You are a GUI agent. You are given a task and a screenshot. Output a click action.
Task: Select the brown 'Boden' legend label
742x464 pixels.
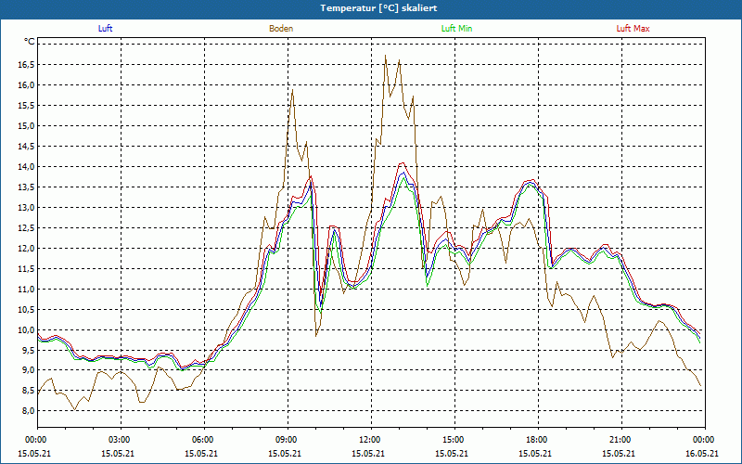(x=281, y=29)
